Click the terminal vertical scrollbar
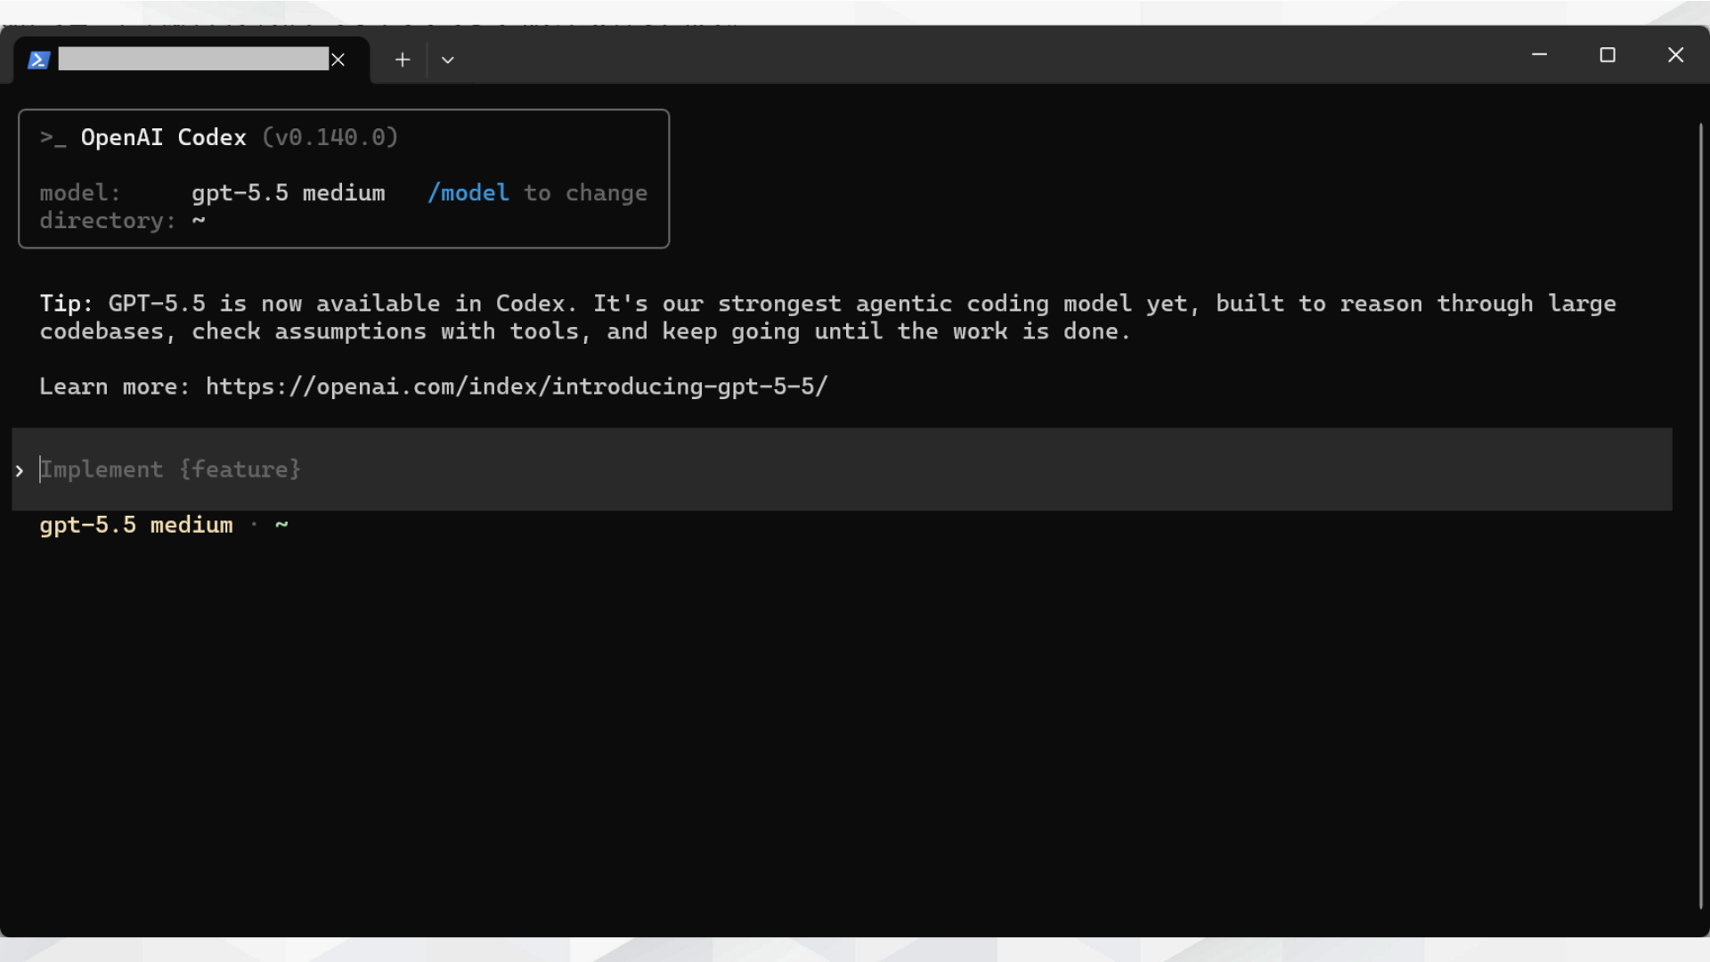The image size is (1710, 962). pyautogui.click(x=1700, y=515)
